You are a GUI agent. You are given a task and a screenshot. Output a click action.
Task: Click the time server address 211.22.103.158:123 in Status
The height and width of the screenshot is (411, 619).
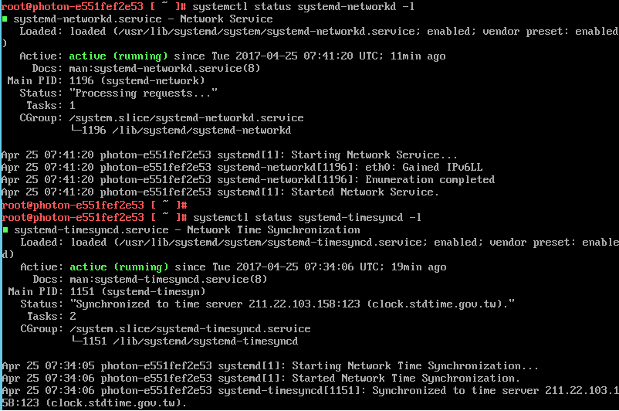point(304,304)
